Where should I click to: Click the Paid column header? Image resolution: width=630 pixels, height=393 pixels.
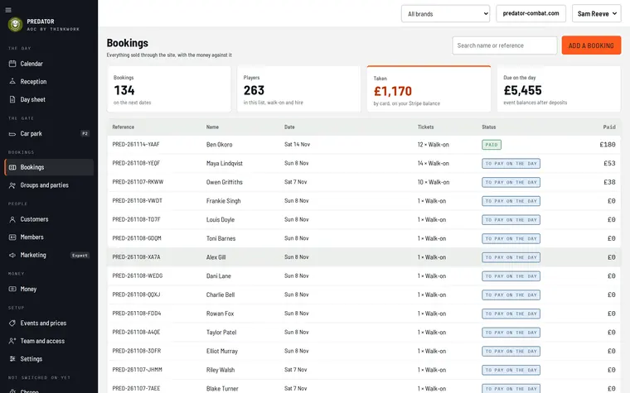pyautogui.click(x=609, y=127)
